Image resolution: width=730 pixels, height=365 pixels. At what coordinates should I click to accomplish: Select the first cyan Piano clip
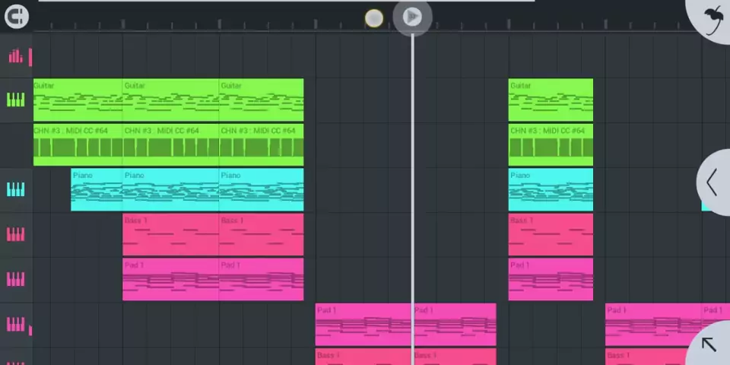(97, 189)
